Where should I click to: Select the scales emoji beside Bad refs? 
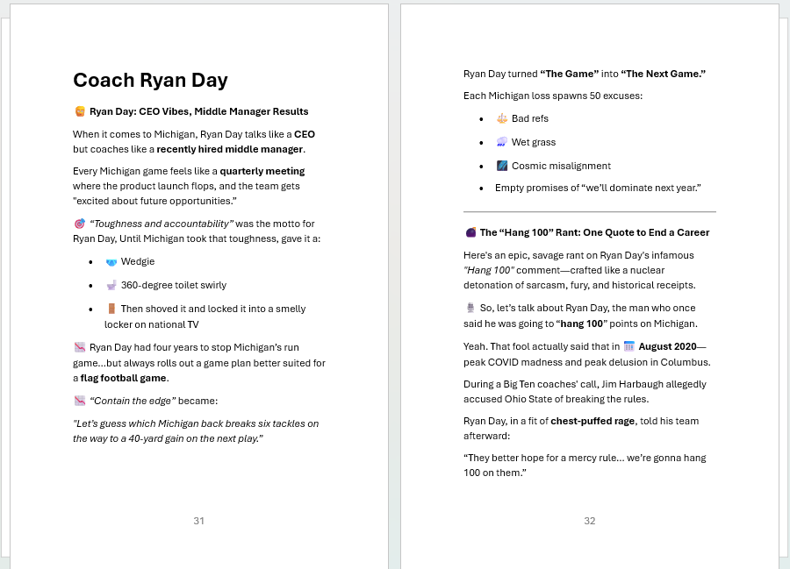click(502, 118)
